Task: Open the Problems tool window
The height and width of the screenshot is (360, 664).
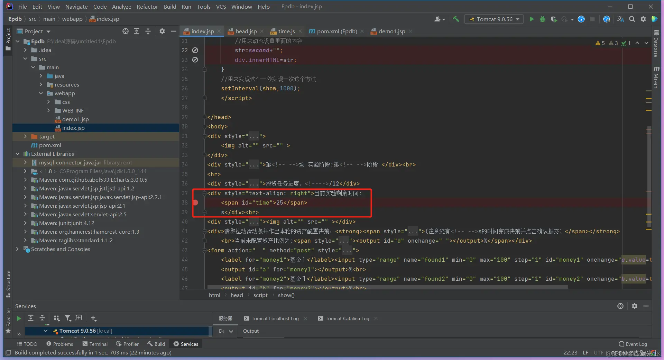Action: 60,344
